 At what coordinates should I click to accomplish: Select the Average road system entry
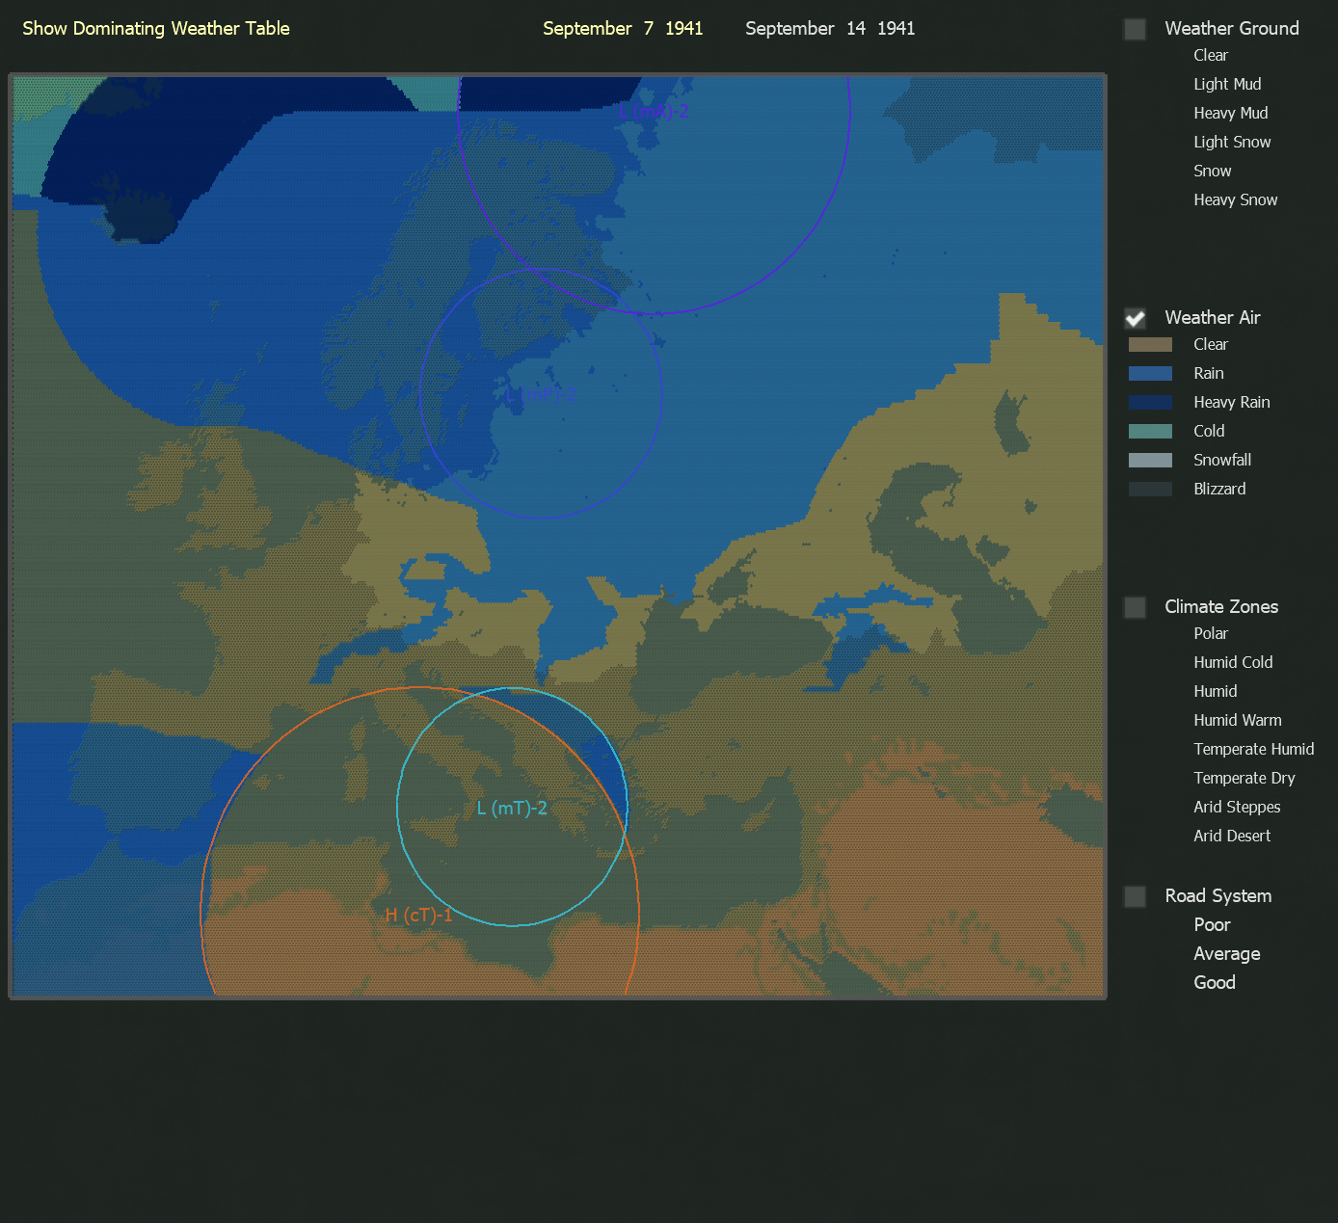tap(1227, 954)
